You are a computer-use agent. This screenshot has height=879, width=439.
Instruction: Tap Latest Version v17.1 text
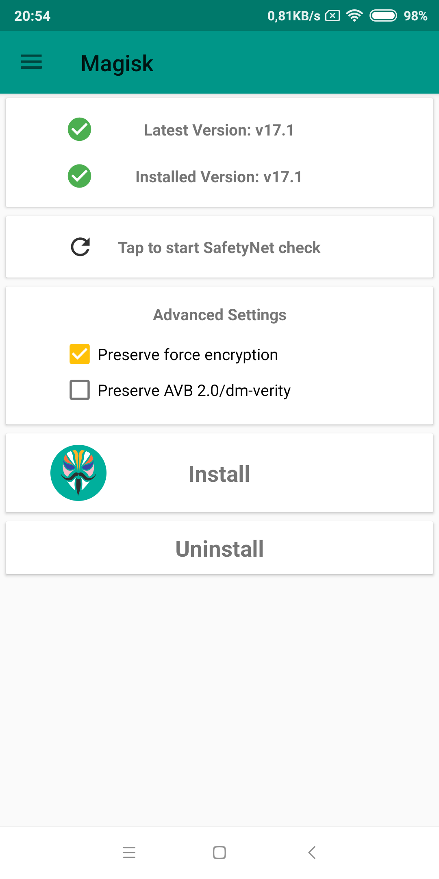[219, 130]
